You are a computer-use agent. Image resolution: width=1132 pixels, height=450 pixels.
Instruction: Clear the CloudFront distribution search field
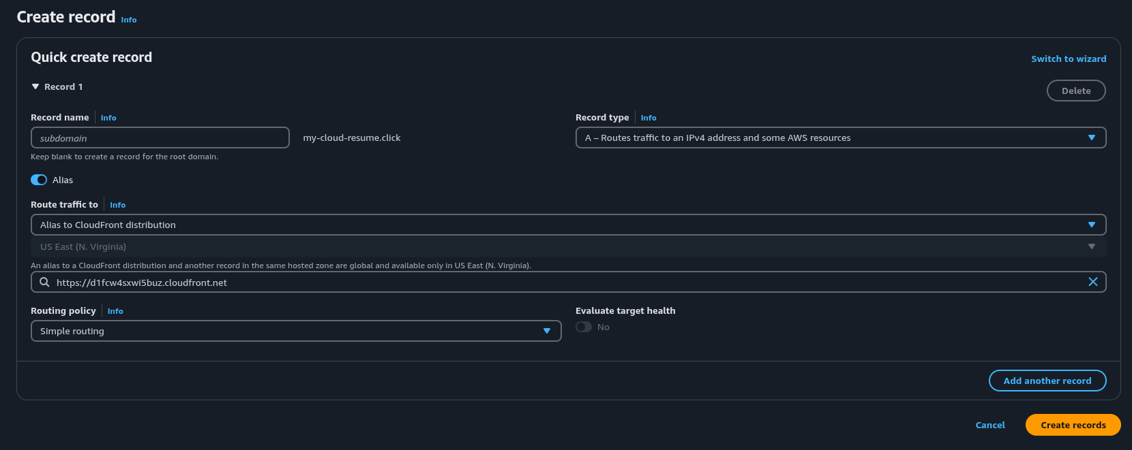tap(1092, 282)
